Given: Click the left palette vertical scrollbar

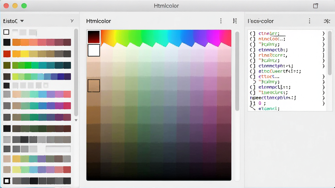Looking at the screenshot, I should (x=76, y=72).
